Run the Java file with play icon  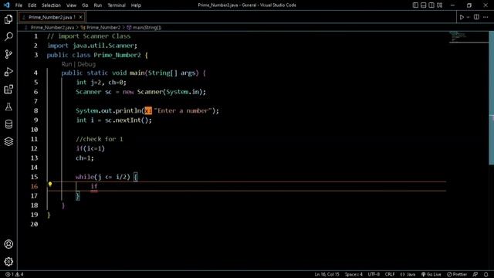pos(462,17)
